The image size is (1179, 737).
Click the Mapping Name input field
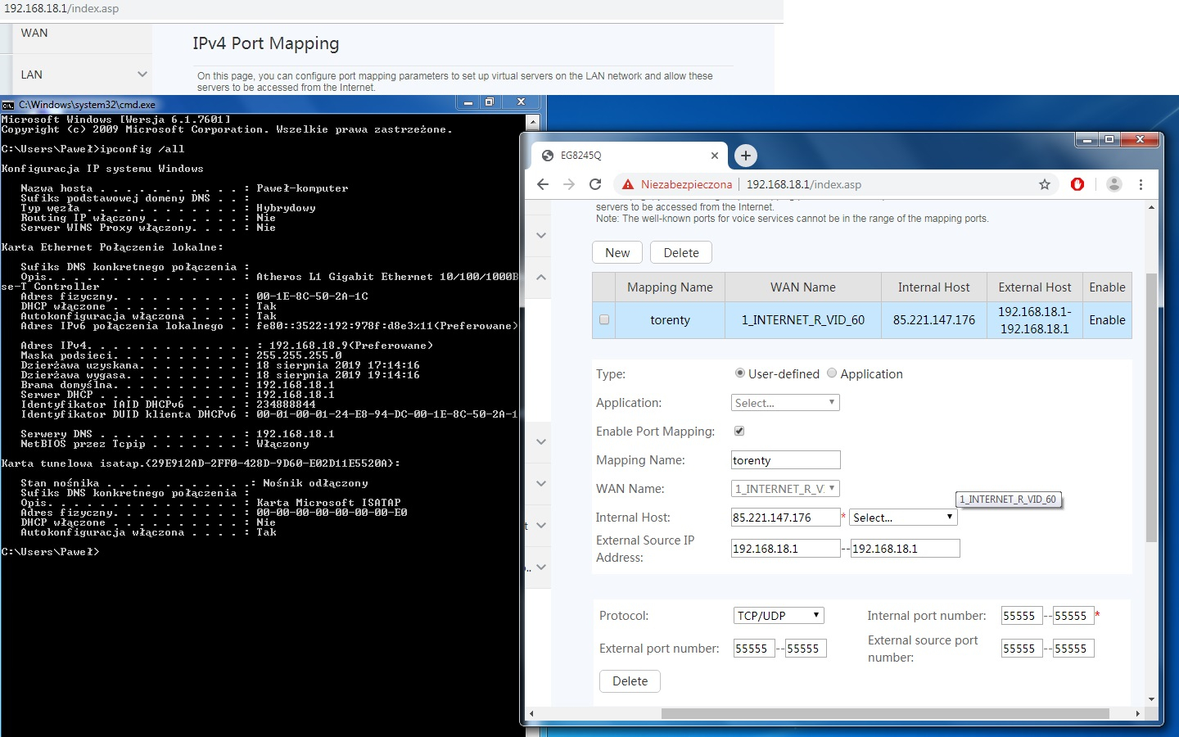785,460
